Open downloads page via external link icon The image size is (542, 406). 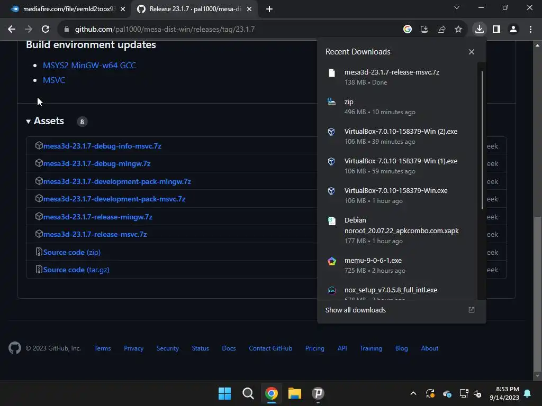[x=471, y=310]
